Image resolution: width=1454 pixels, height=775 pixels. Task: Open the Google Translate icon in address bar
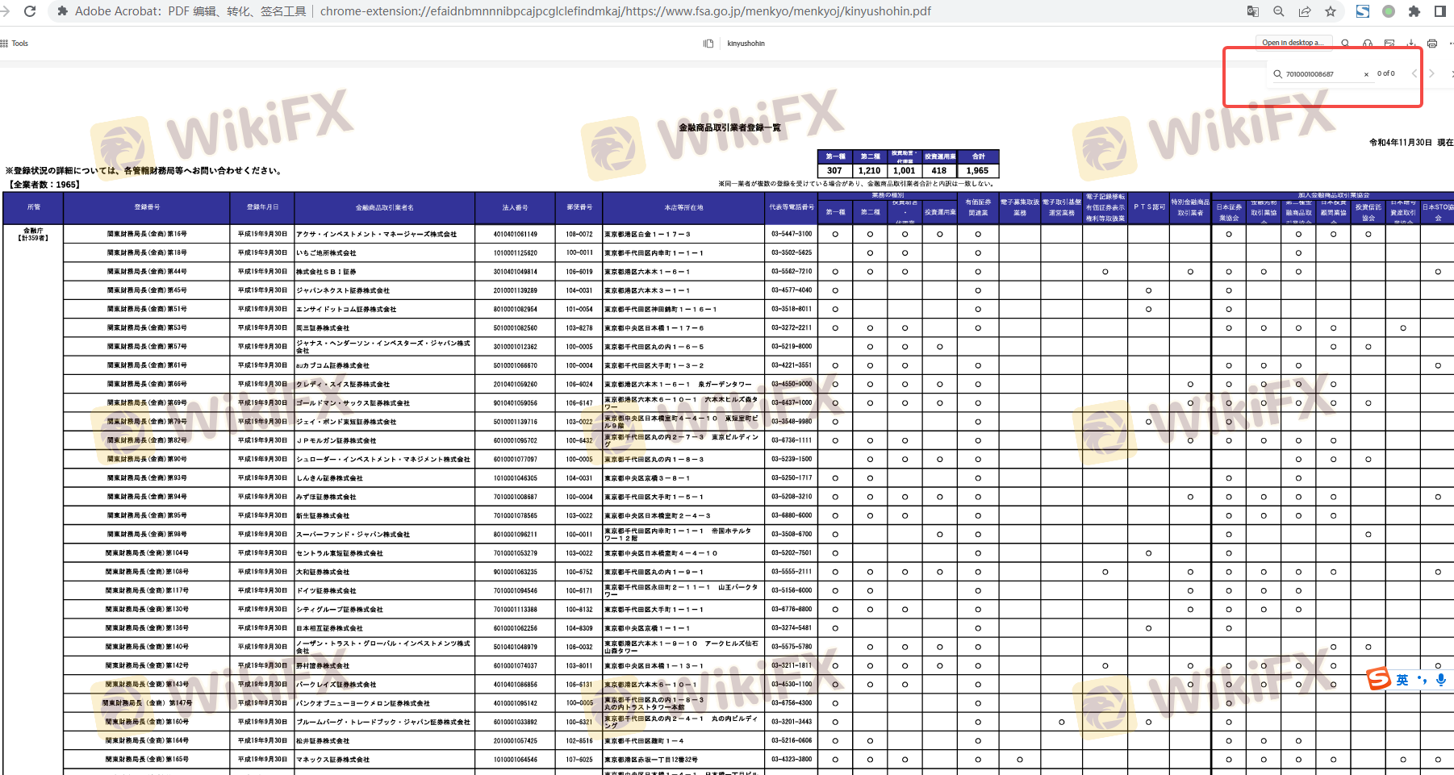click(1253, 11)
